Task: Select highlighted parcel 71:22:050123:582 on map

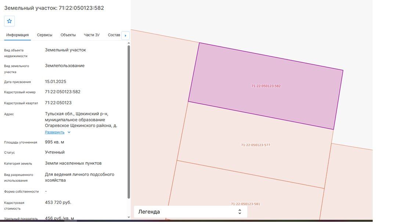Action: click(266, 86)
